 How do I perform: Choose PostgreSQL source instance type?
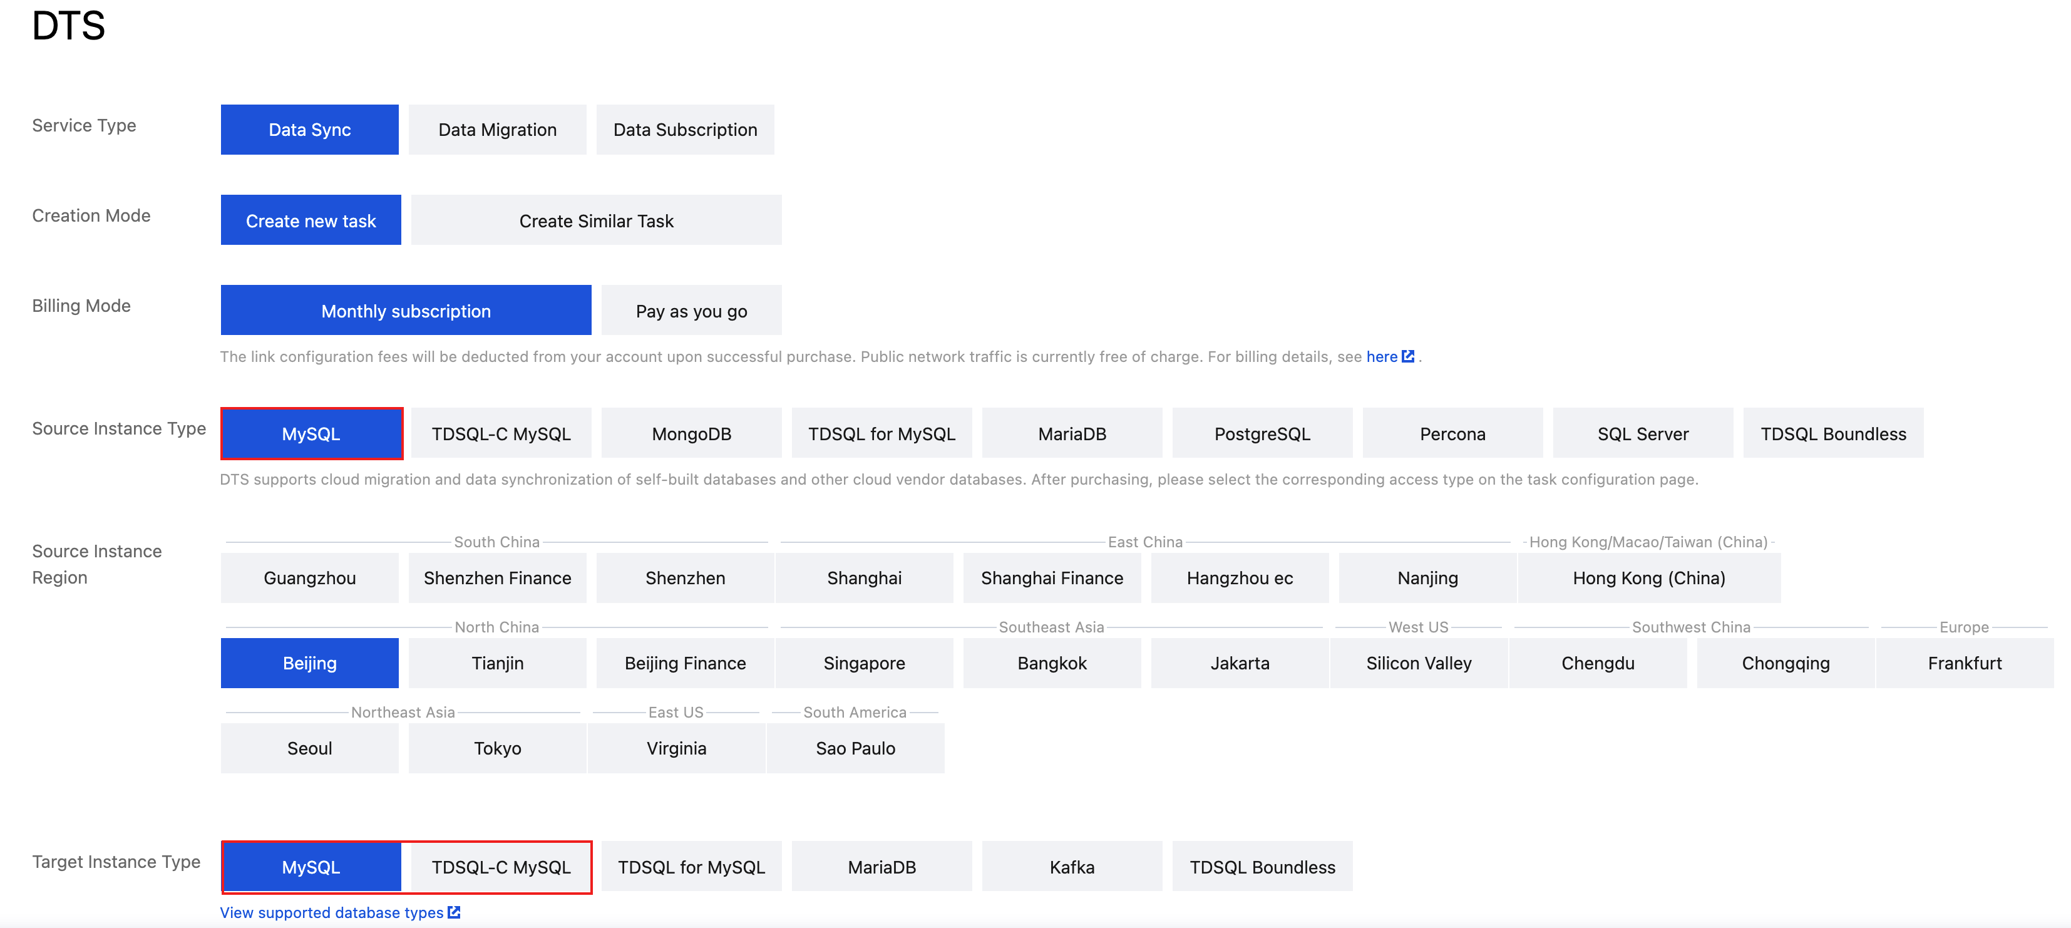[1262, 433]
